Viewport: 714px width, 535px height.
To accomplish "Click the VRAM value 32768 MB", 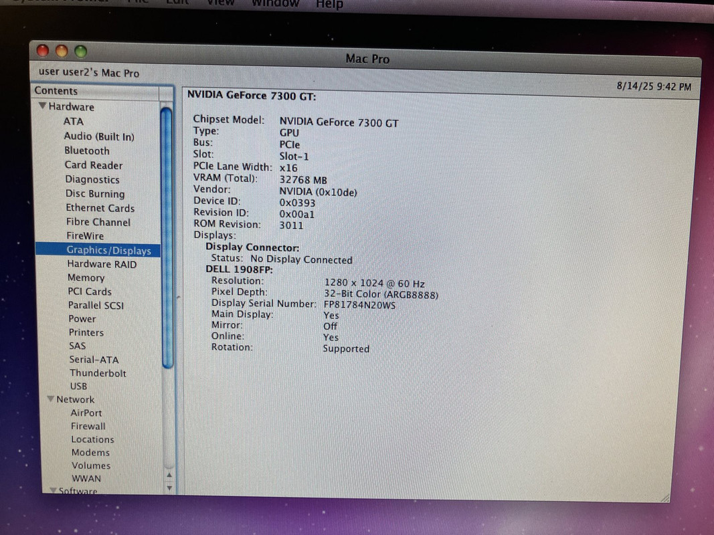I will (x=303, y=180).
